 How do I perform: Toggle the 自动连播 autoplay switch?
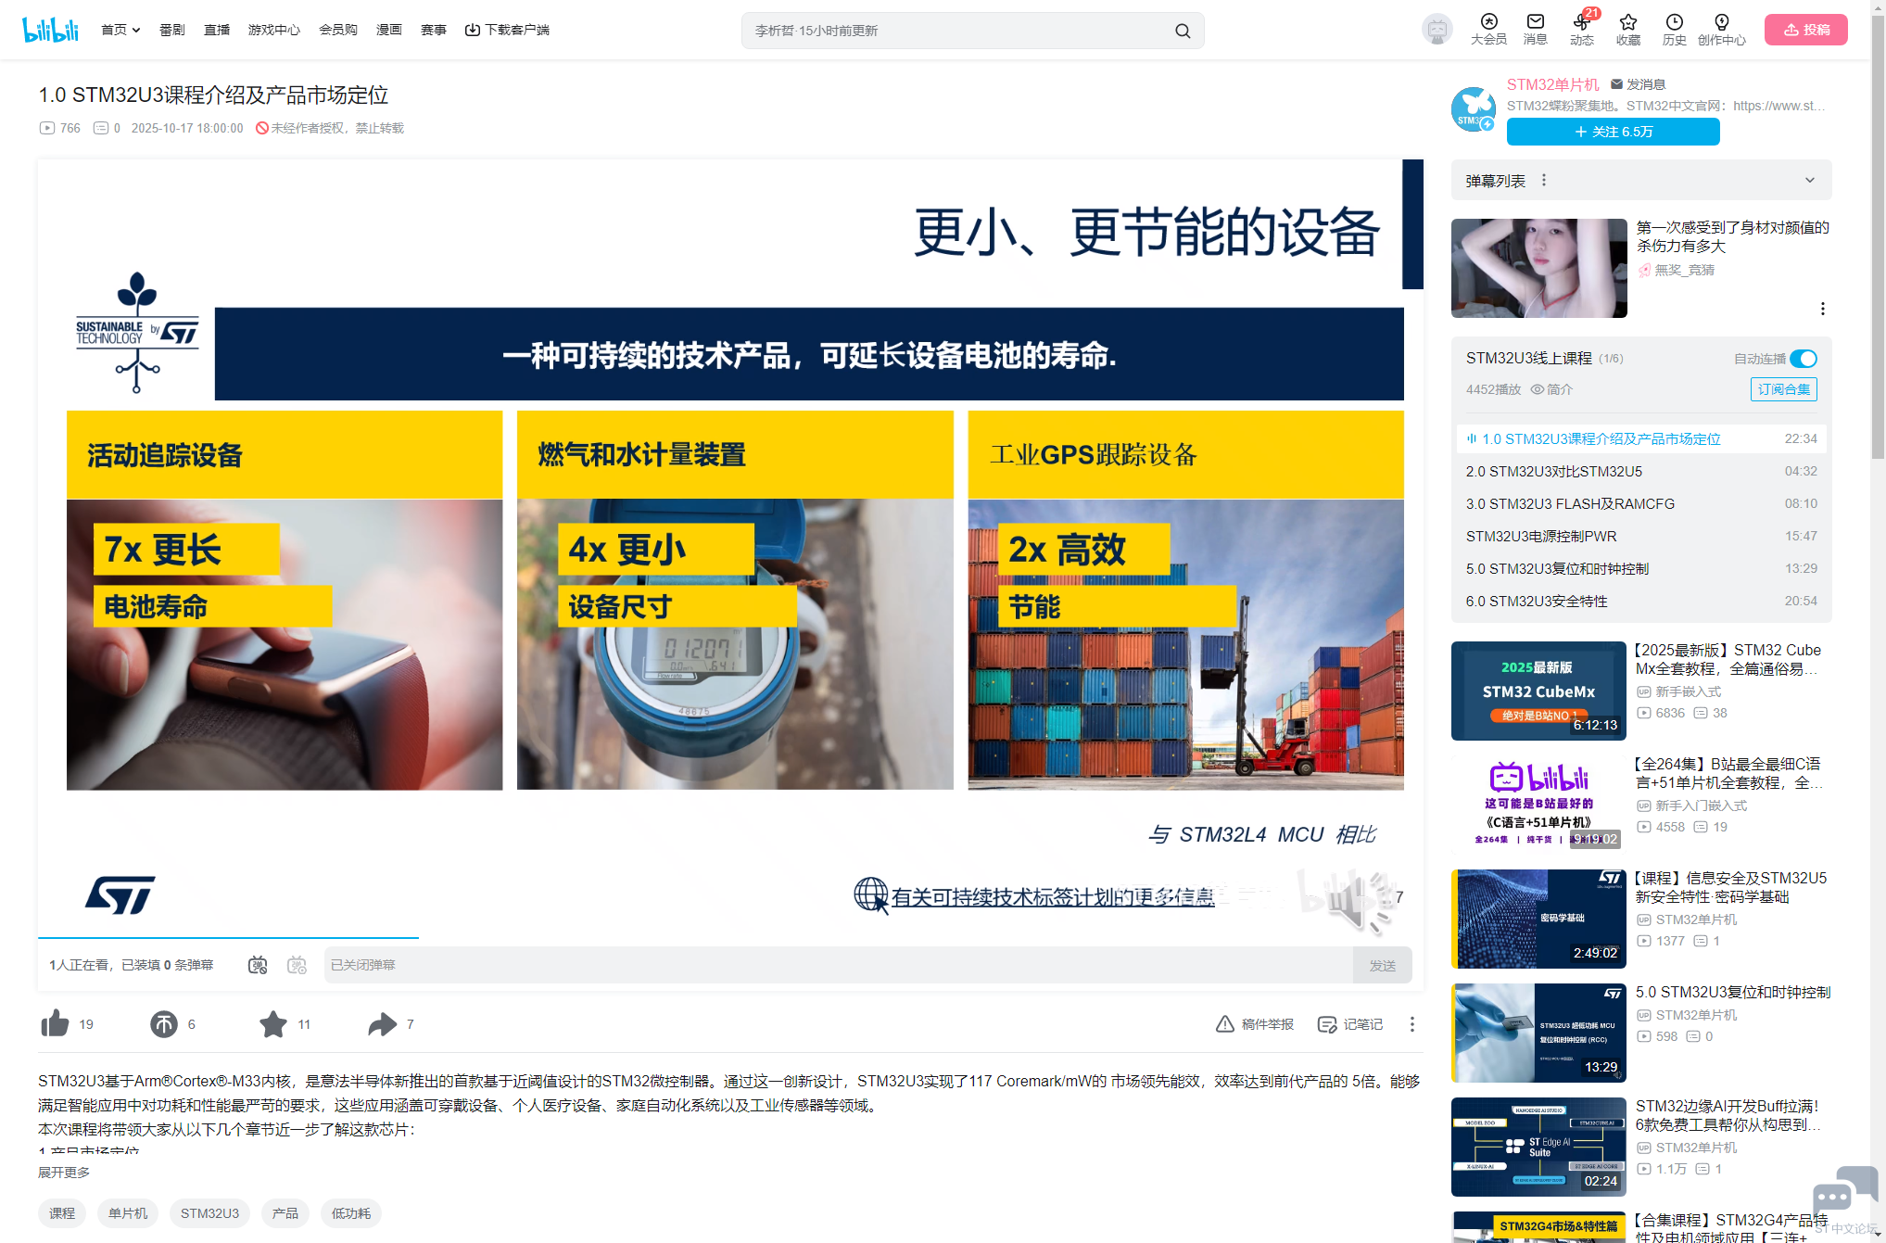click(1803, 359)
